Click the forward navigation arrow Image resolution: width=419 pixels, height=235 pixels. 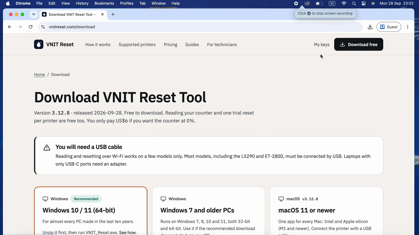tap(20, 27)
